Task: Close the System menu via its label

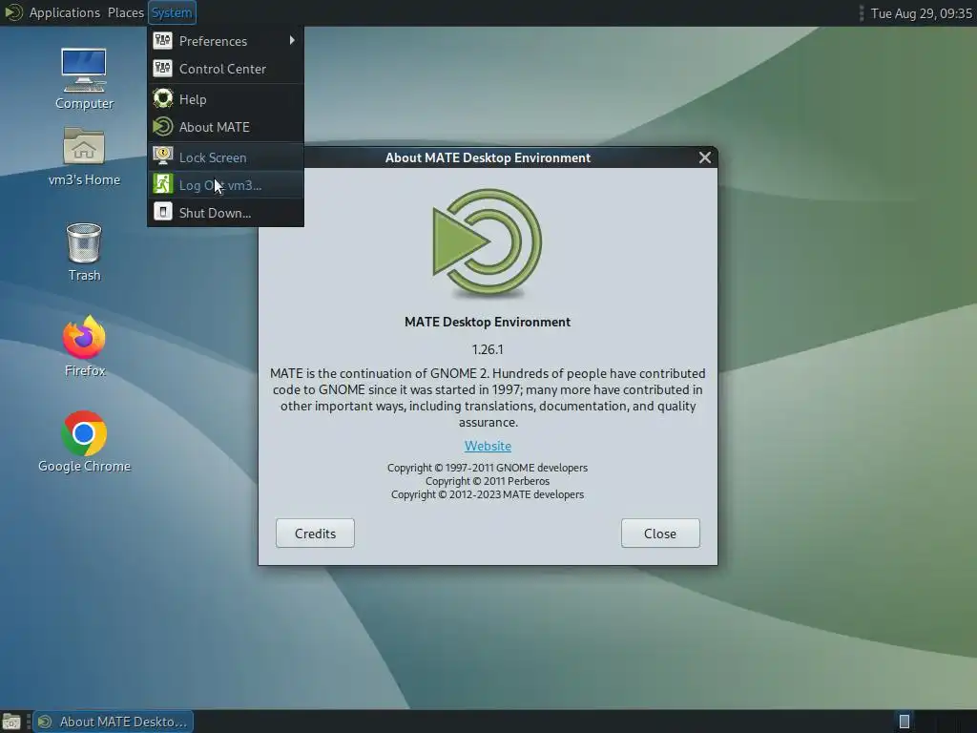Action: pos(172,12)
